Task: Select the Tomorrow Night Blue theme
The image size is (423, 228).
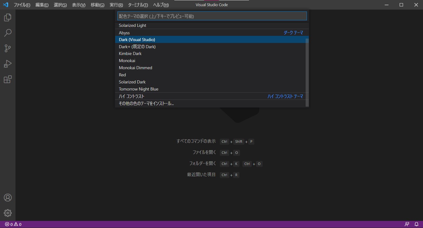Action: point(212,89)
